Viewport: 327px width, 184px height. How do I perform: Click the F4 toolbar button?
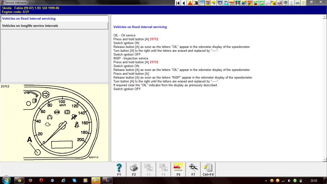click(x=163, y=170)
